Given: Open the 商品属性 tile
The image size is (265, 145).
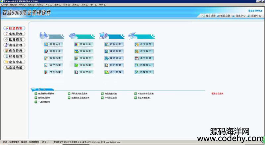Looking at the screenshot, I should (84, 58).
